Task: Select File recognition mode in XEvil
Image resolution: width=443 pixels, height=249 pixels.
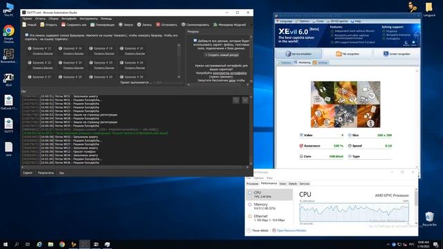Action: tap(347, 54)
